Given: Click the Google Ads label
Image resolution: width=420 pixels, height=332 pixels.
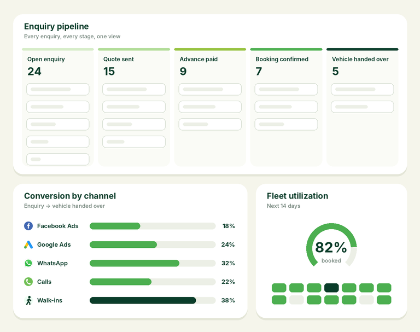Looking at the screenshot, I should coord(54,244).
